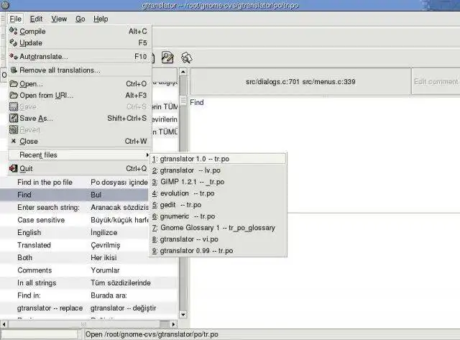Click the Compile gears icon

tap(14, 31)
